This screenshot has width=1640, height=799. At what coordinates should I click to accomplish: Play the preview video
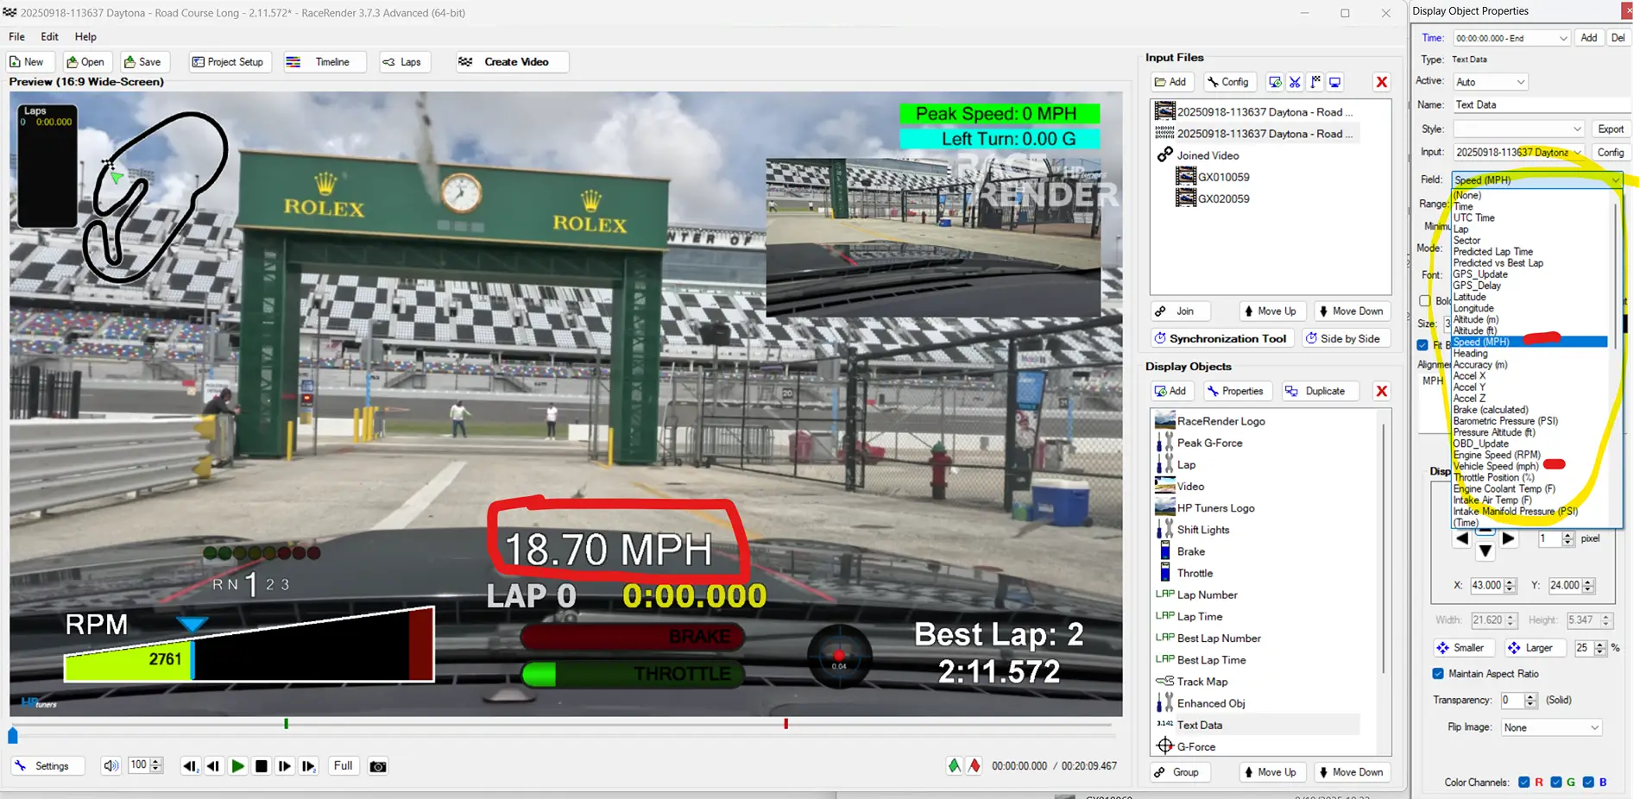coord(237,766)
